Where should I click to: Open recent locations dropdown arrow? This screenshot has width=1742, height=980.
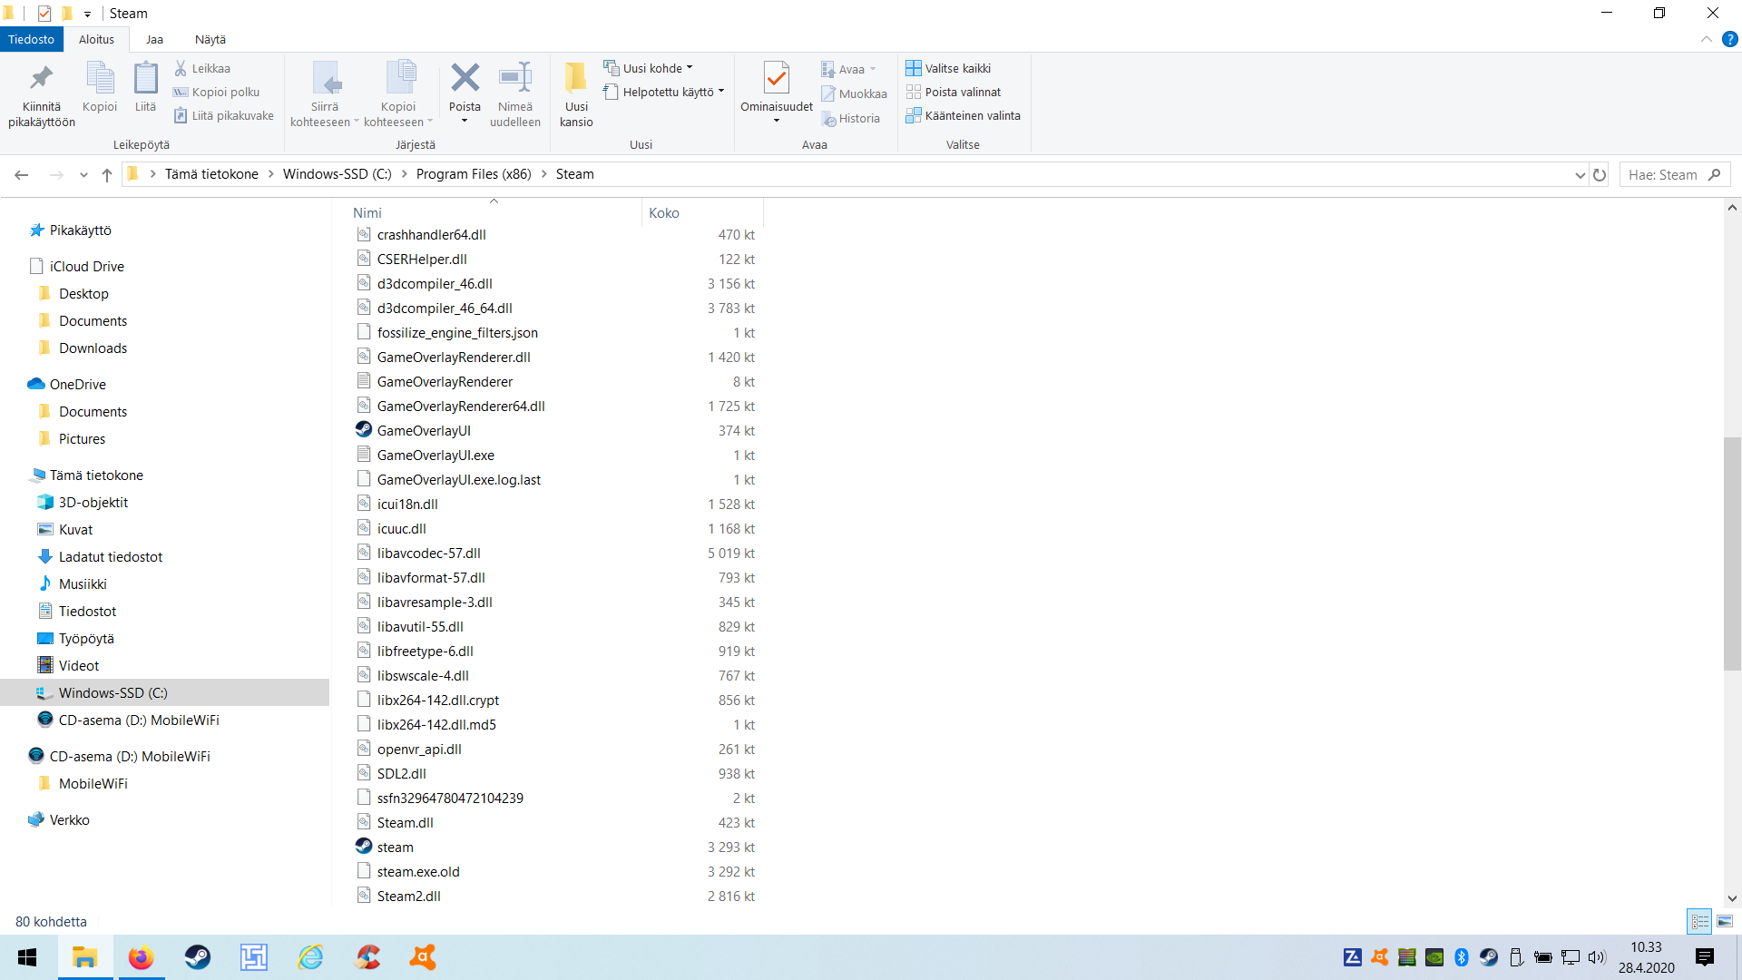click(x=83, y=174)
